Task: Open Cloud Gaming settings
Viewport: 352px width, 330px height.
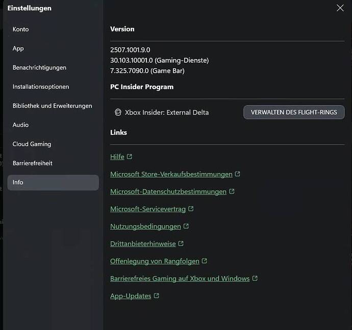Action: (x=53, y=144)
